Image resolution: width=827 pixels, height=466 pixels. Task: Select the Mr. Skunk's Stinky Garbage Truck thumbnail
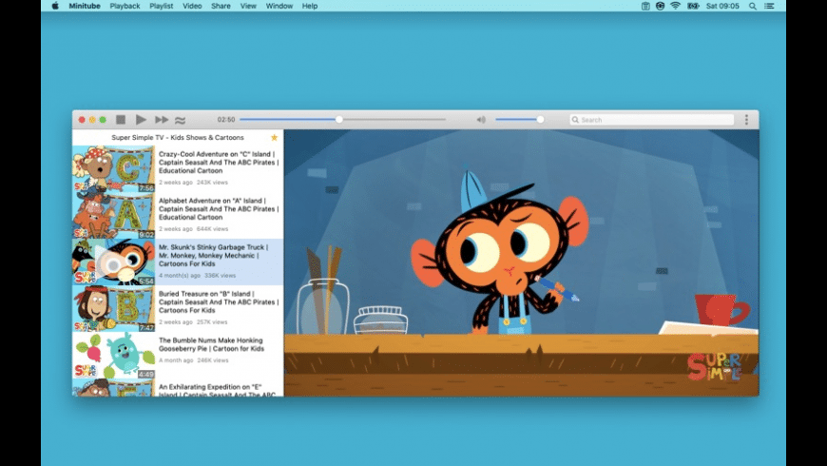click(x=113, y=262)
